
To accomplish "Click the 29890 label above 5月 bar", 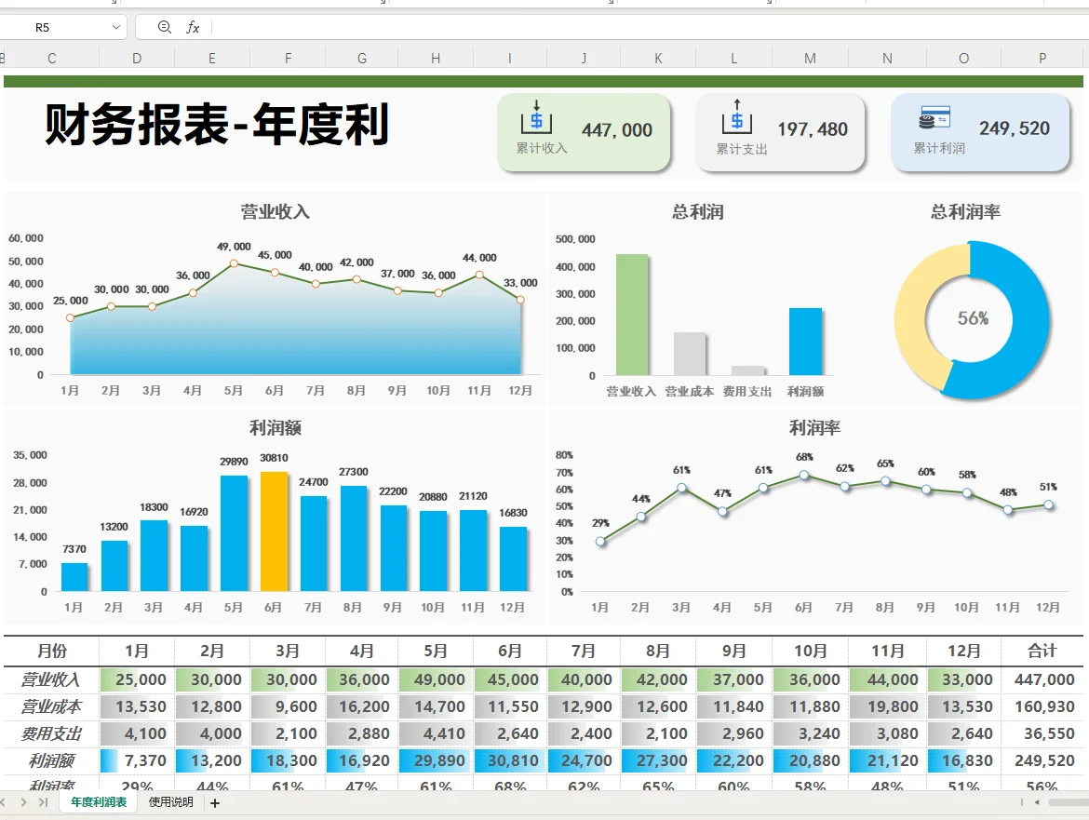I will pos(234,461).
